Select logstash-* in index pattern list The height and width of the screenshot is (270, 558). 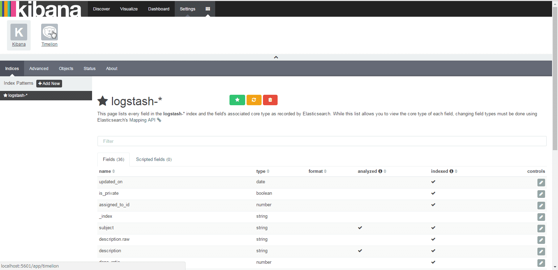click(46, 95)
